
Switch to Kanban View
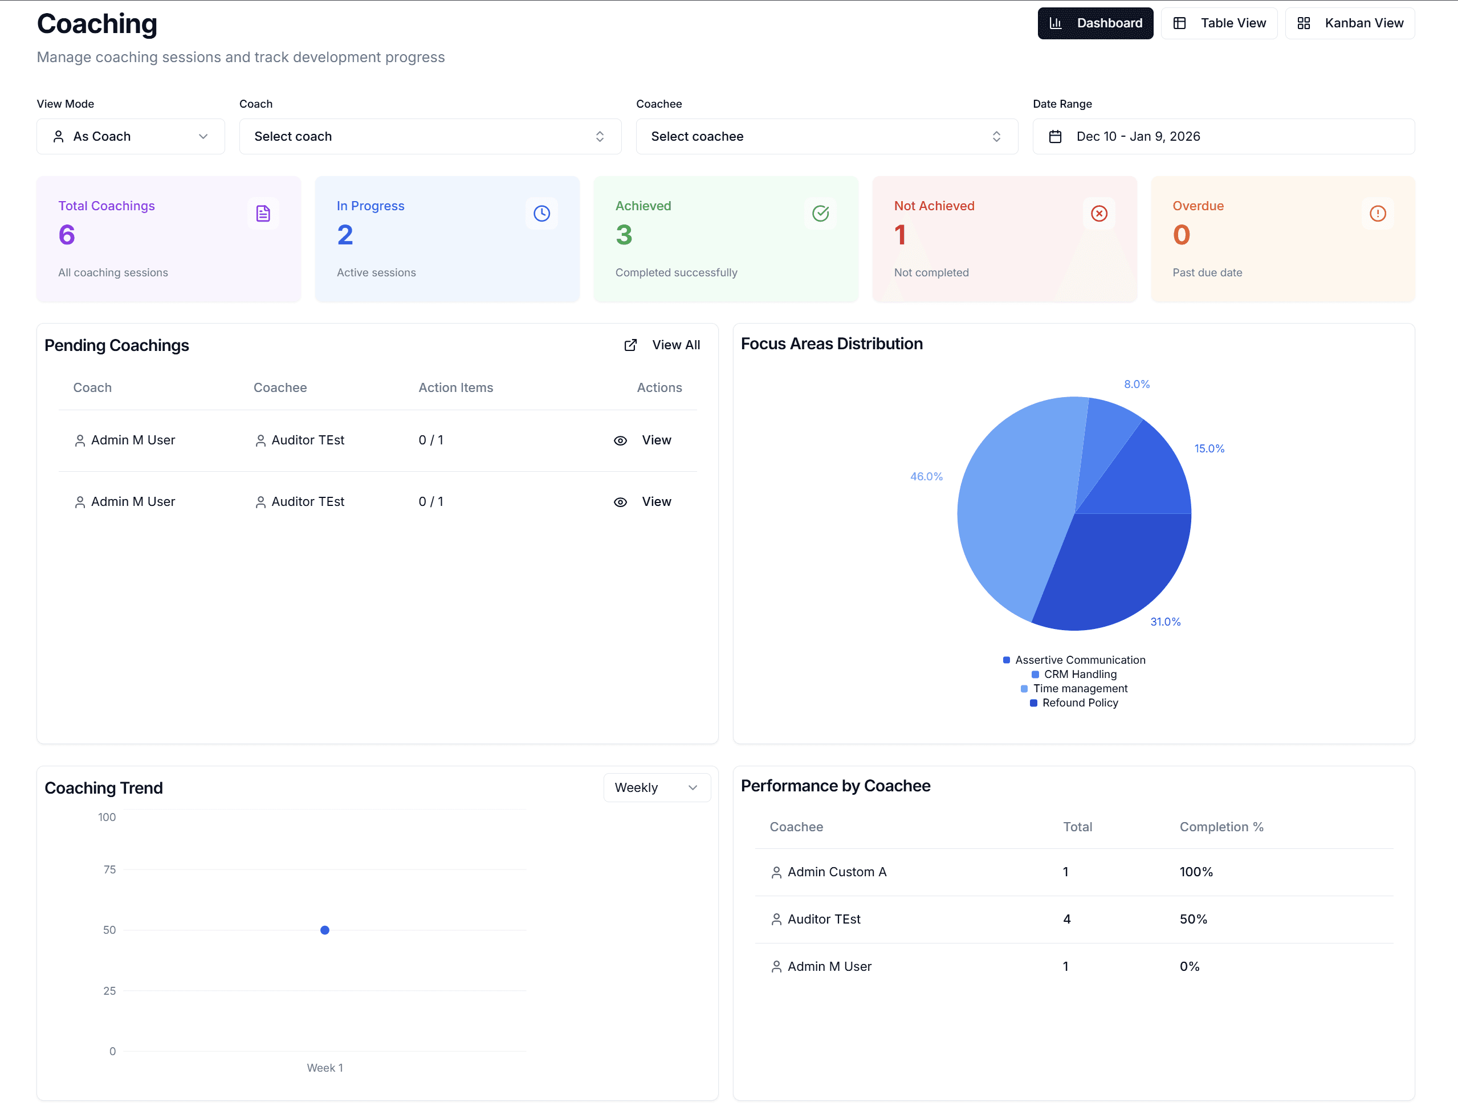click(x=1349, y=23)
